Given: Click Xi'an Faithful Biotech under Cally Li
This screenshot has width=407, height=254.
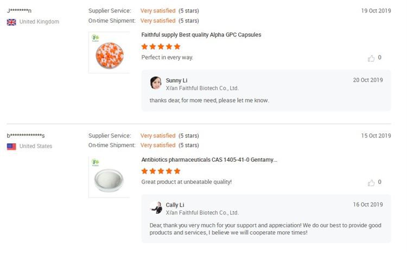Looking at the screenshot, I should (202, 213).
